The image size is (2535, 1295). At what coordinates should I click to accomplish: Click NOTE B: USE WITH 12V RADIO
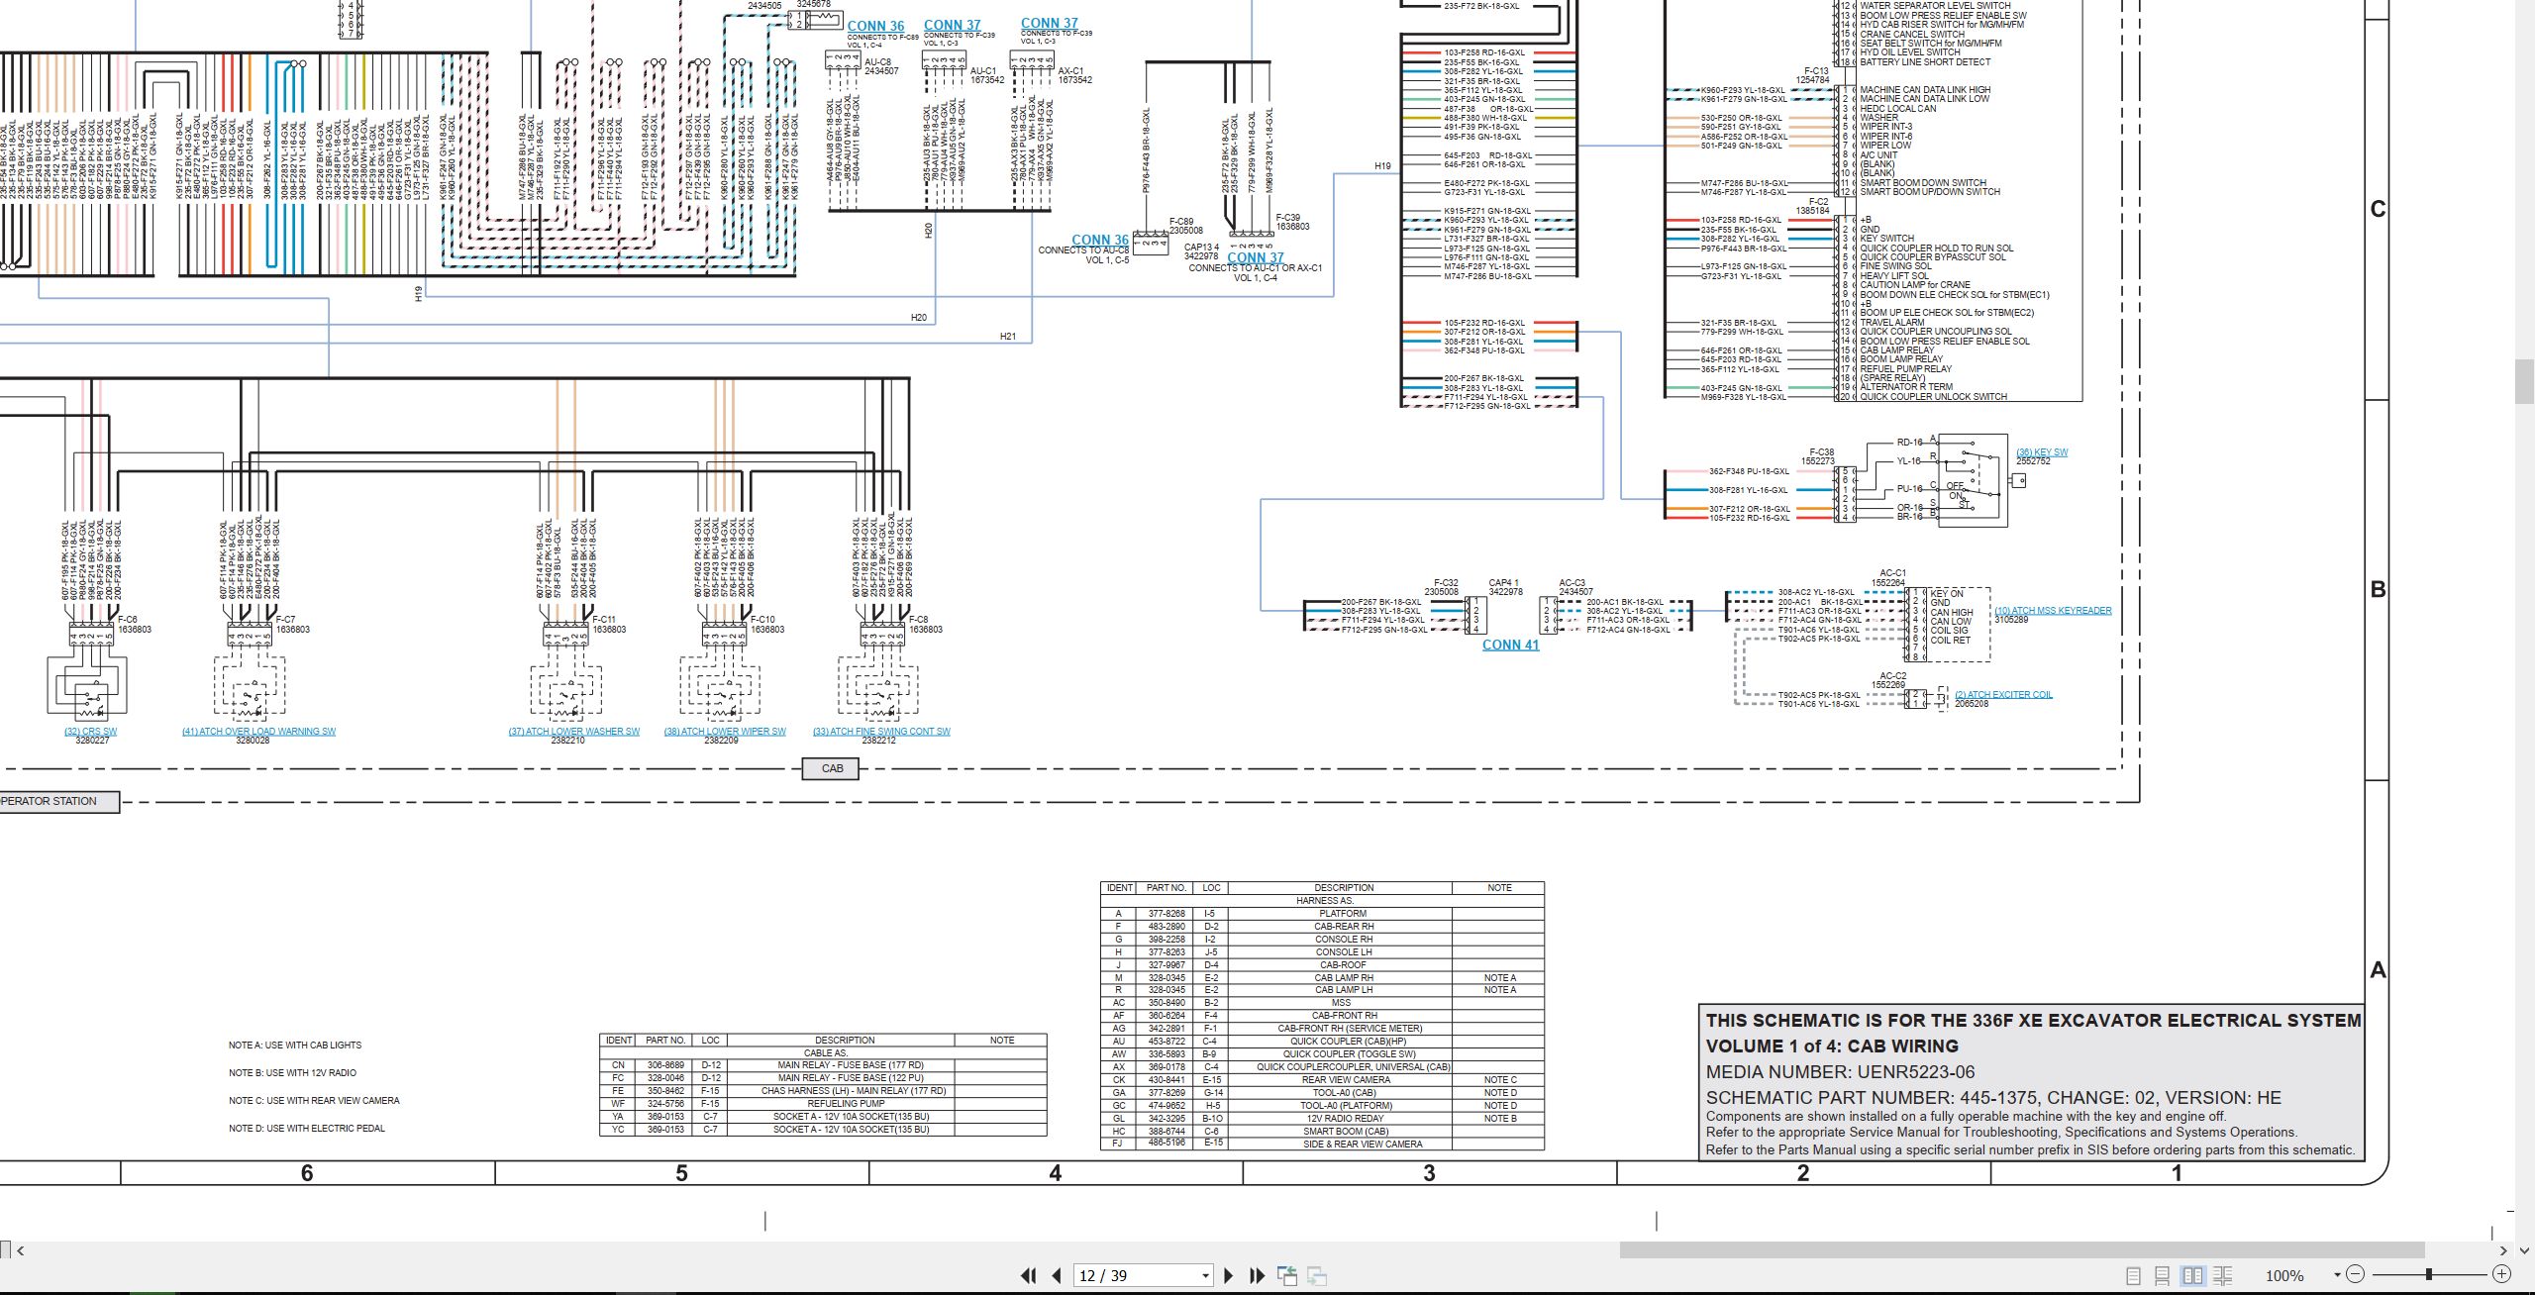[x=292, y=1073]
